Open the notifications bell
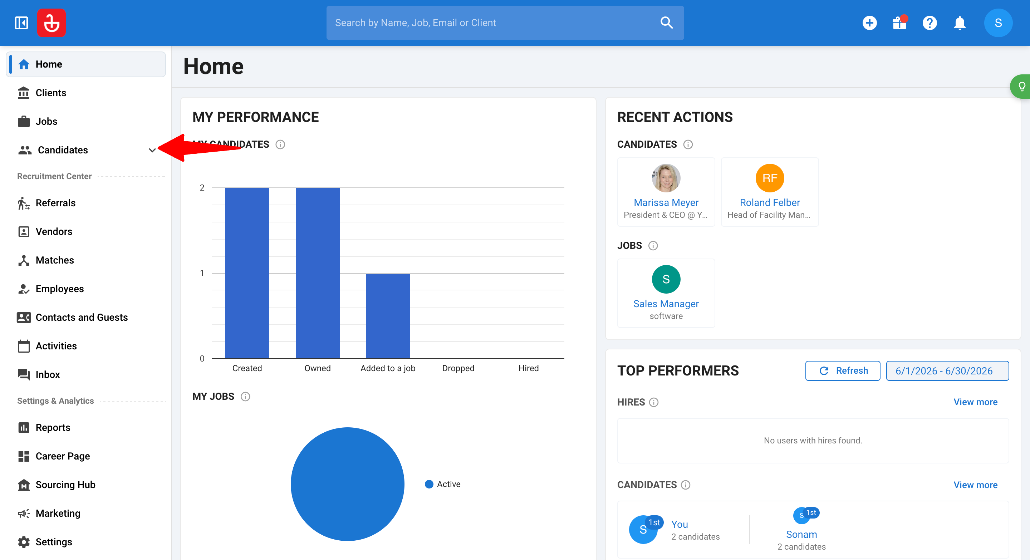This screenshot has height=560, width=1030. tap(960, 23)
